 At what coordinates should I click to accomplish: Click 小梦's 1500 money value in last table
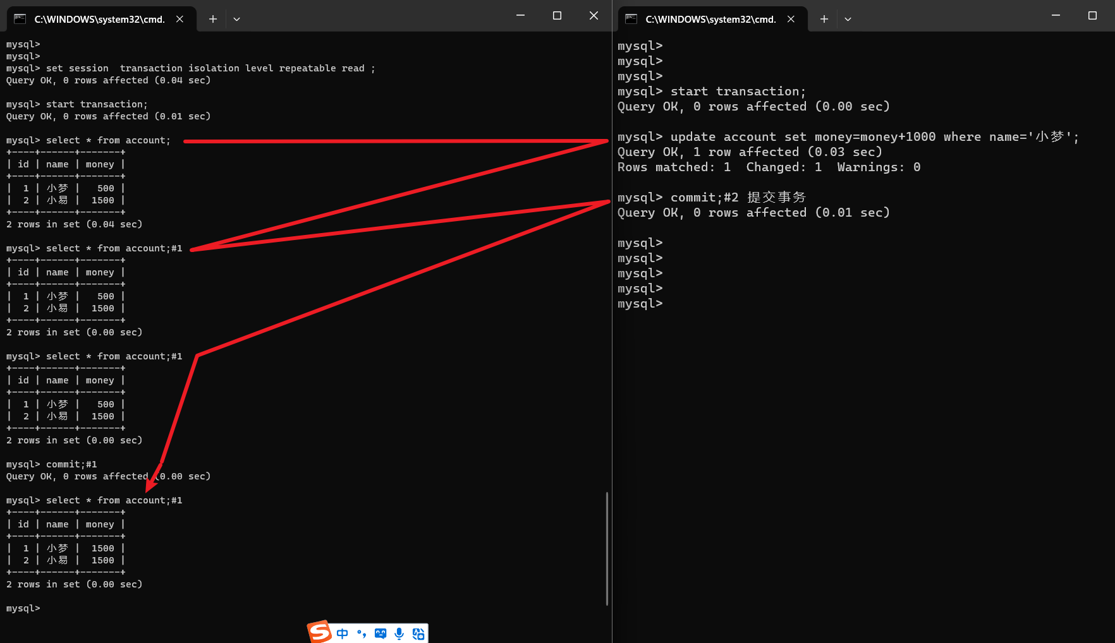click(x=103, y=548)
